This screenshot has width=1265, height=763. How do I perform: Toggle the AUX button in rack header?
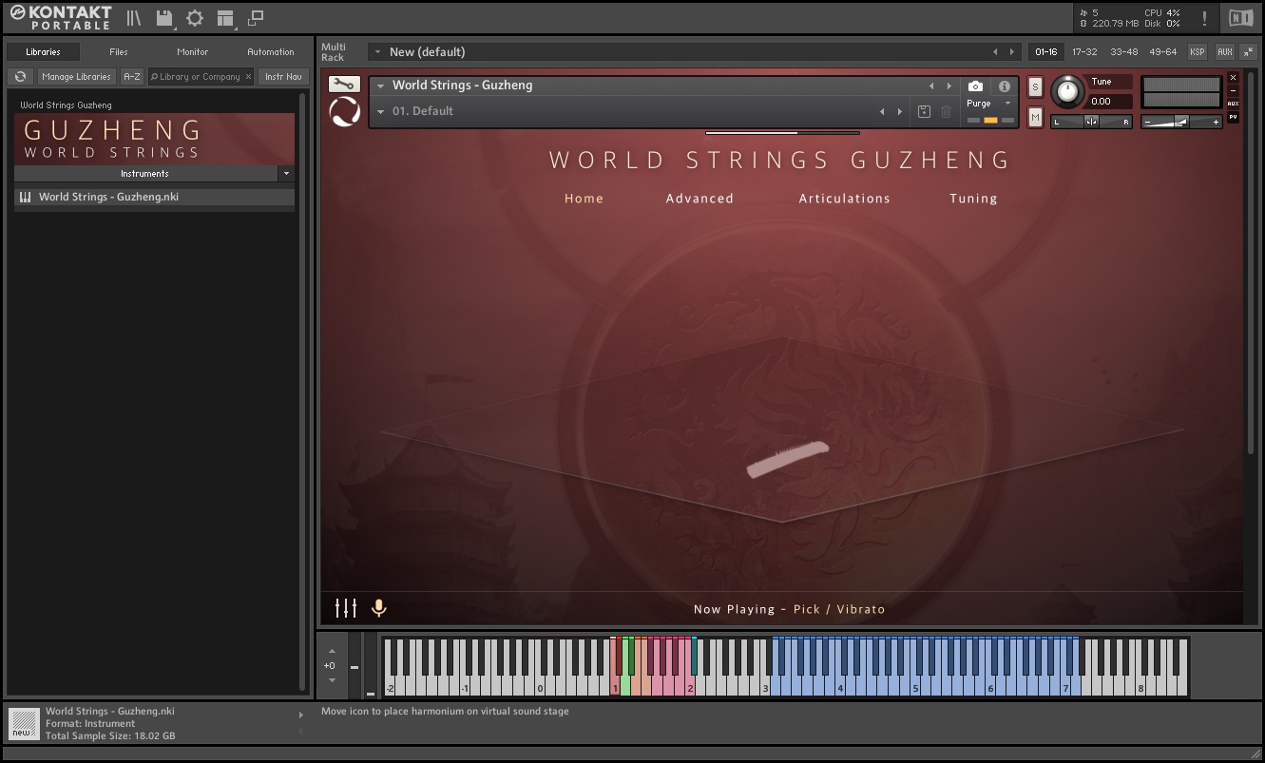pos(1224,52)
